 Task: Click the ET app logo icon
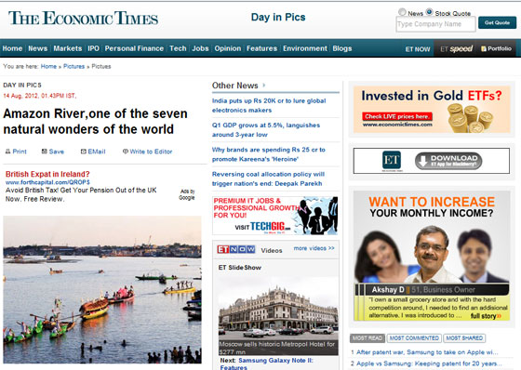(392, 161)
